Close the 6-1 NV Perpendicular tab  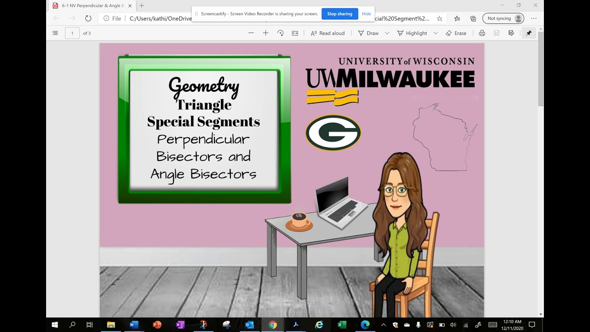coord(130,6)
